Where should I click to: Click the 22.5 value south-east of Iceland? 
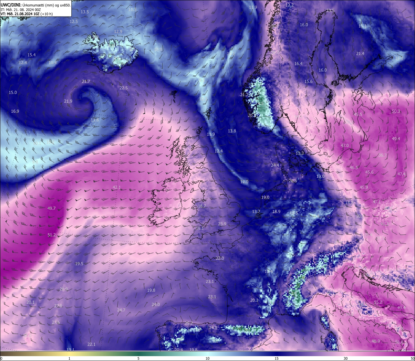(x=124, y=88)
